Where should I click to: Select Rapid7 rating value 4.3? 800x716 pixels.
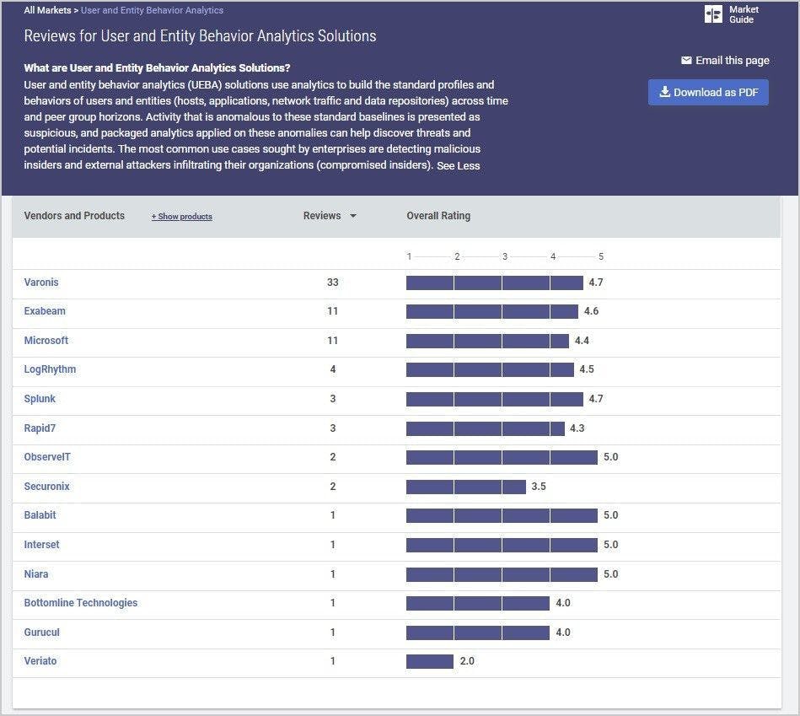click(x=577, y=428)
